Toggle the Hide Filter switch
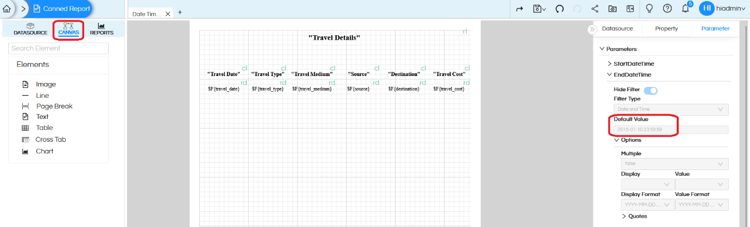 coord(651,90)
